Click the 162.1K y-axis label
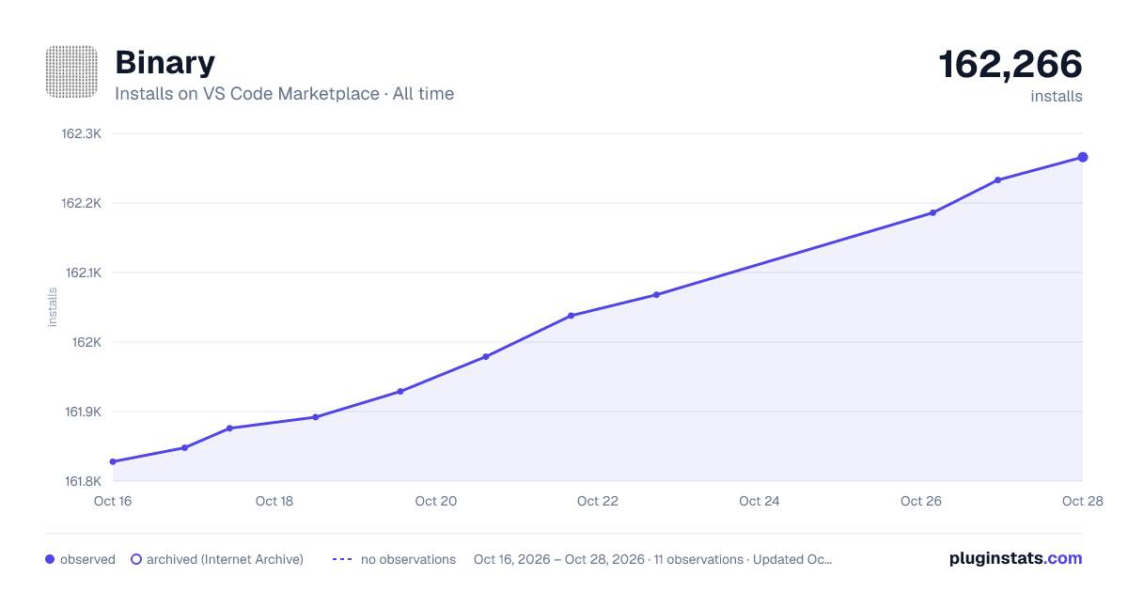This screenshot has height=592, width=1128. [x=82, y=273]
